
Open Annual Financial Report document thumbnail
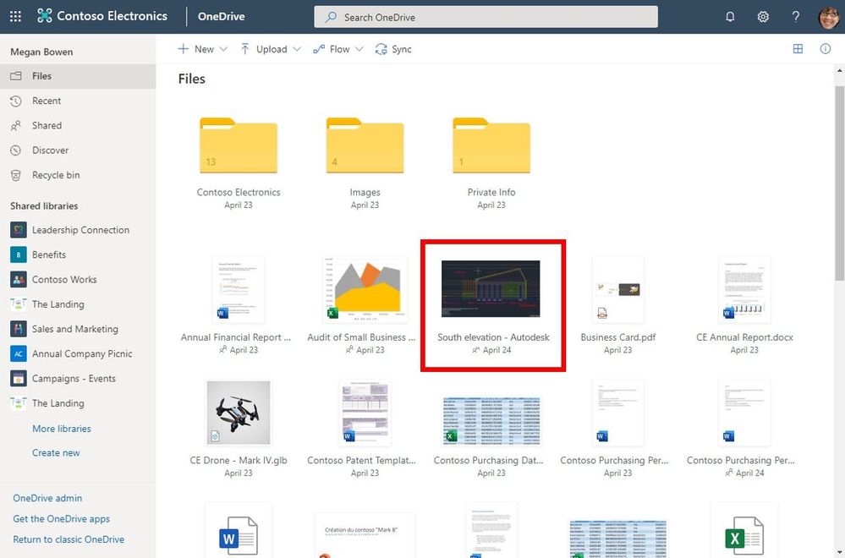pos(239,290)
